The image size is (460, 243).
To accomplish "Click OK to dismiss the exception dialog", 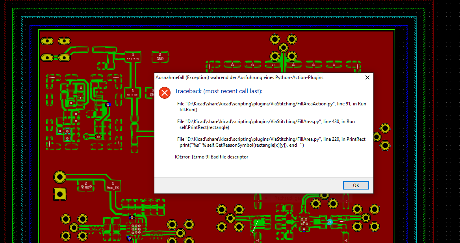I will (x=356, y=185).
